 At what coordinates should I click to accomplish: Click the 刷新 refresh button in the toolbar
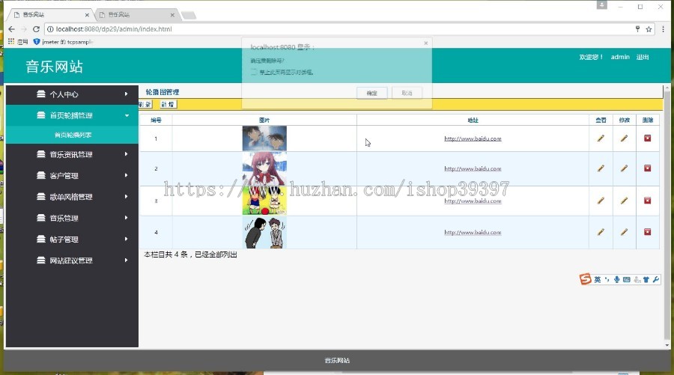tap(145, 104)
